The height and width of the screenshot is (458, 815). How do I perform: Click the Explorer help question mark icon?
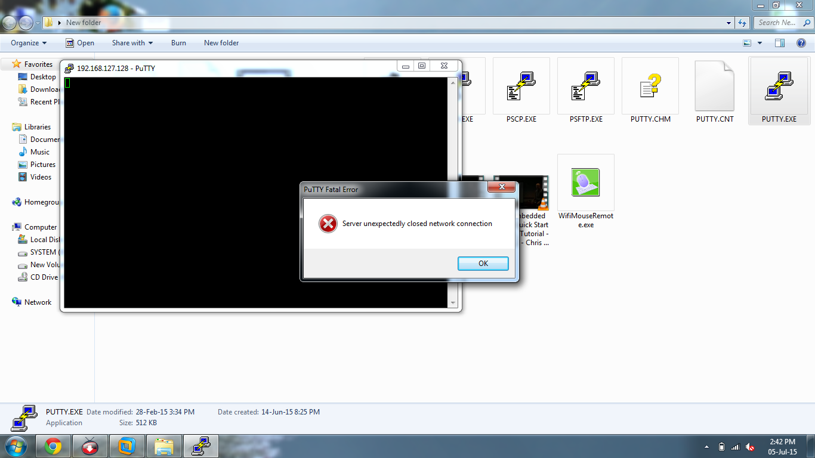802,43
